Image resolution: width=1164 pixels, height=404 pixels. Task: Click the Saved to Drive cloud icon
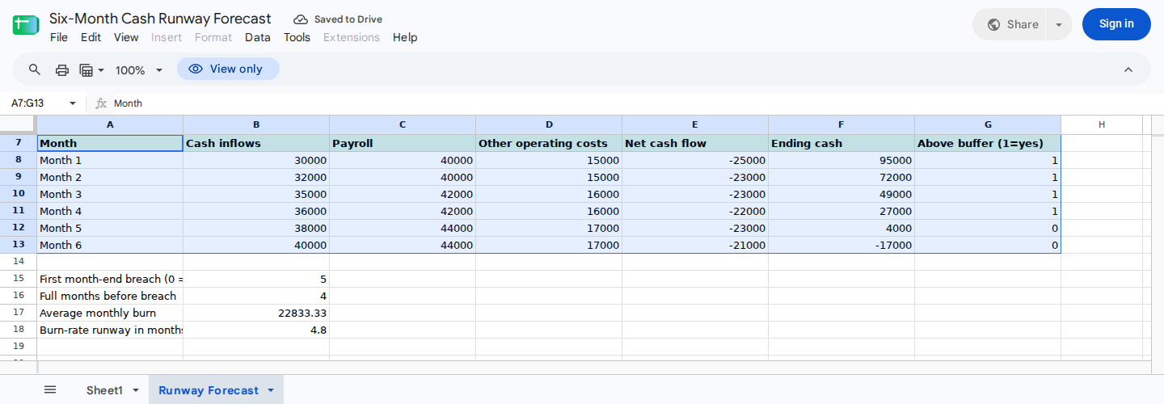pyautogui.click(x=301, y=19)
